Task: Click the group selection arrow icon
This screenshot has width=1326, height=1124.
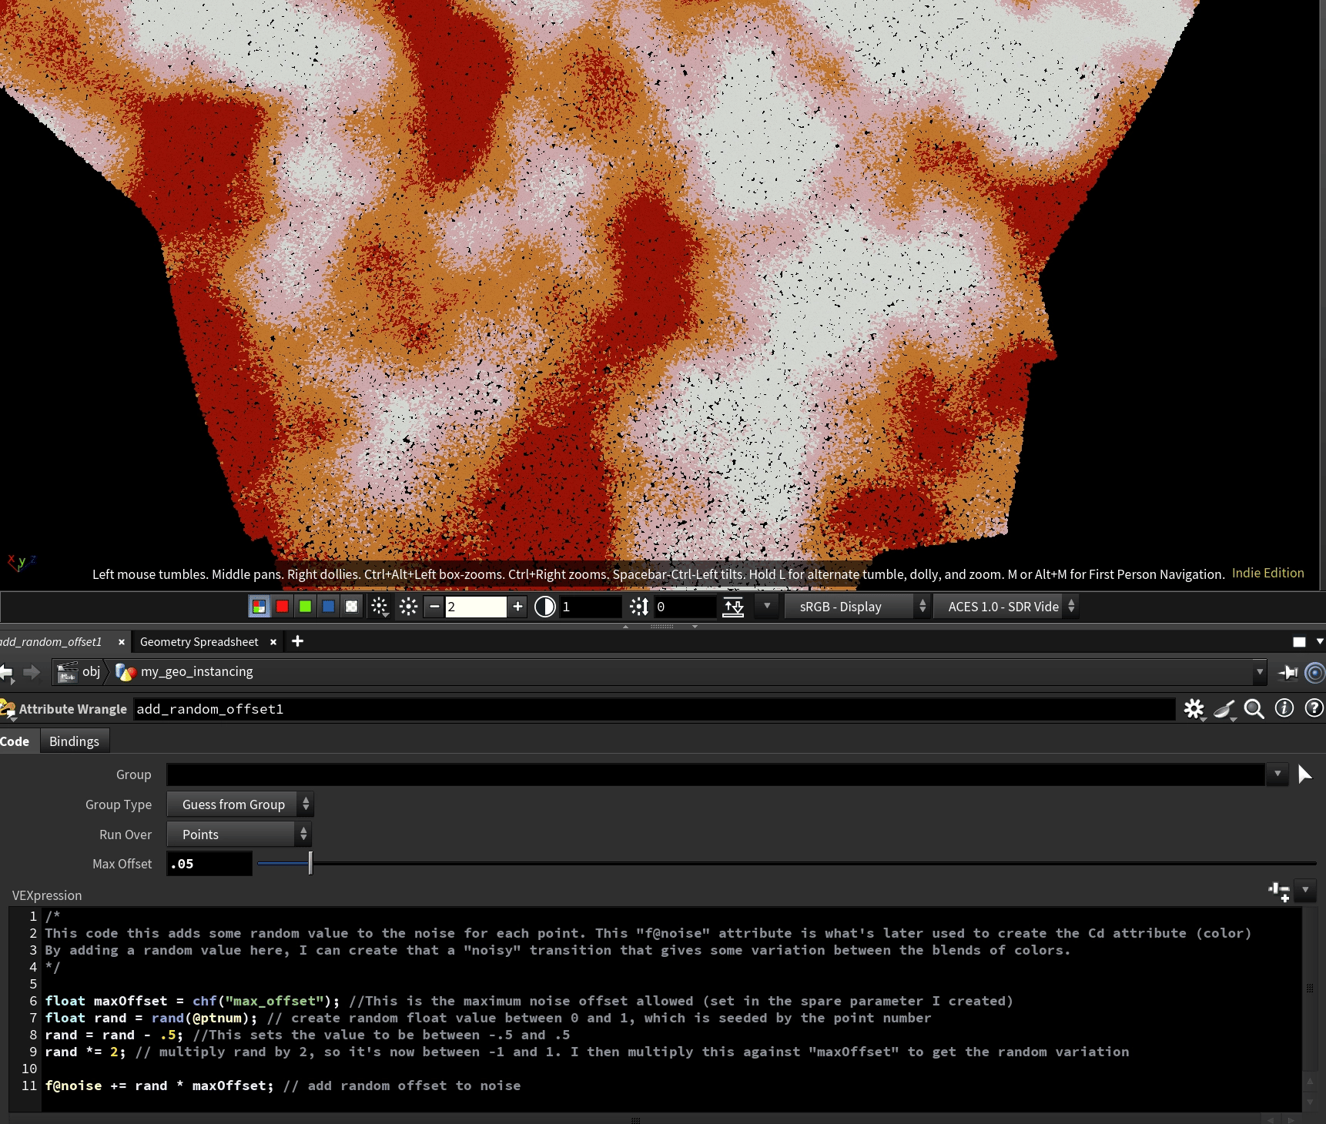Action: click(x=1304, y=774)
